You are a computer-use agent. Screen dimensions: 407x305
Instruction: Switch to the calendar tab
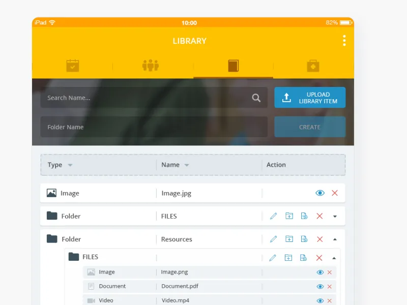(x=73, y=66)
